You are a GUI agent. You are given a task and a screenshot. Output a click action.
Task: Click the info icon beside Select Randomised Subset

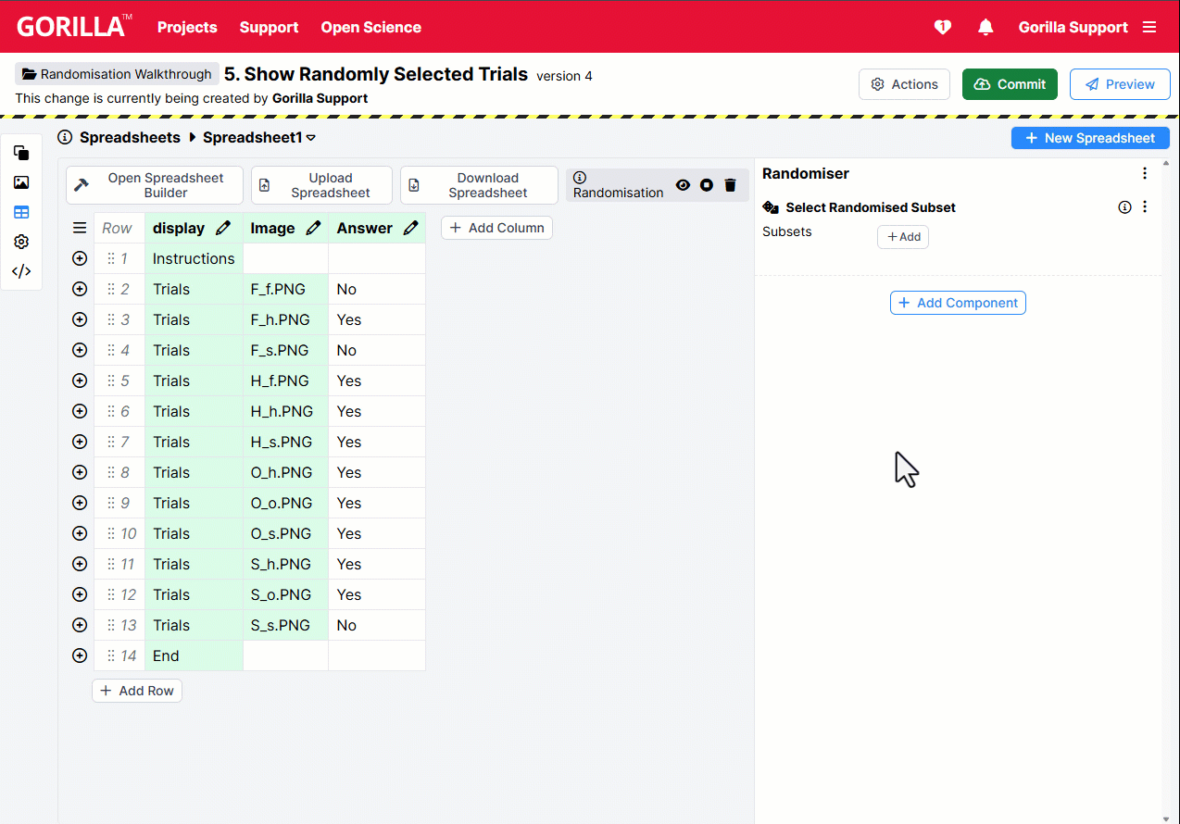tap(1124, 207)
